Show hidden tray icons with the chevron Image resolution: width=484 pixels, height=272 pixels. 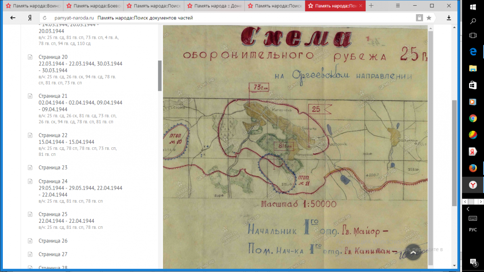pos(468,209)
